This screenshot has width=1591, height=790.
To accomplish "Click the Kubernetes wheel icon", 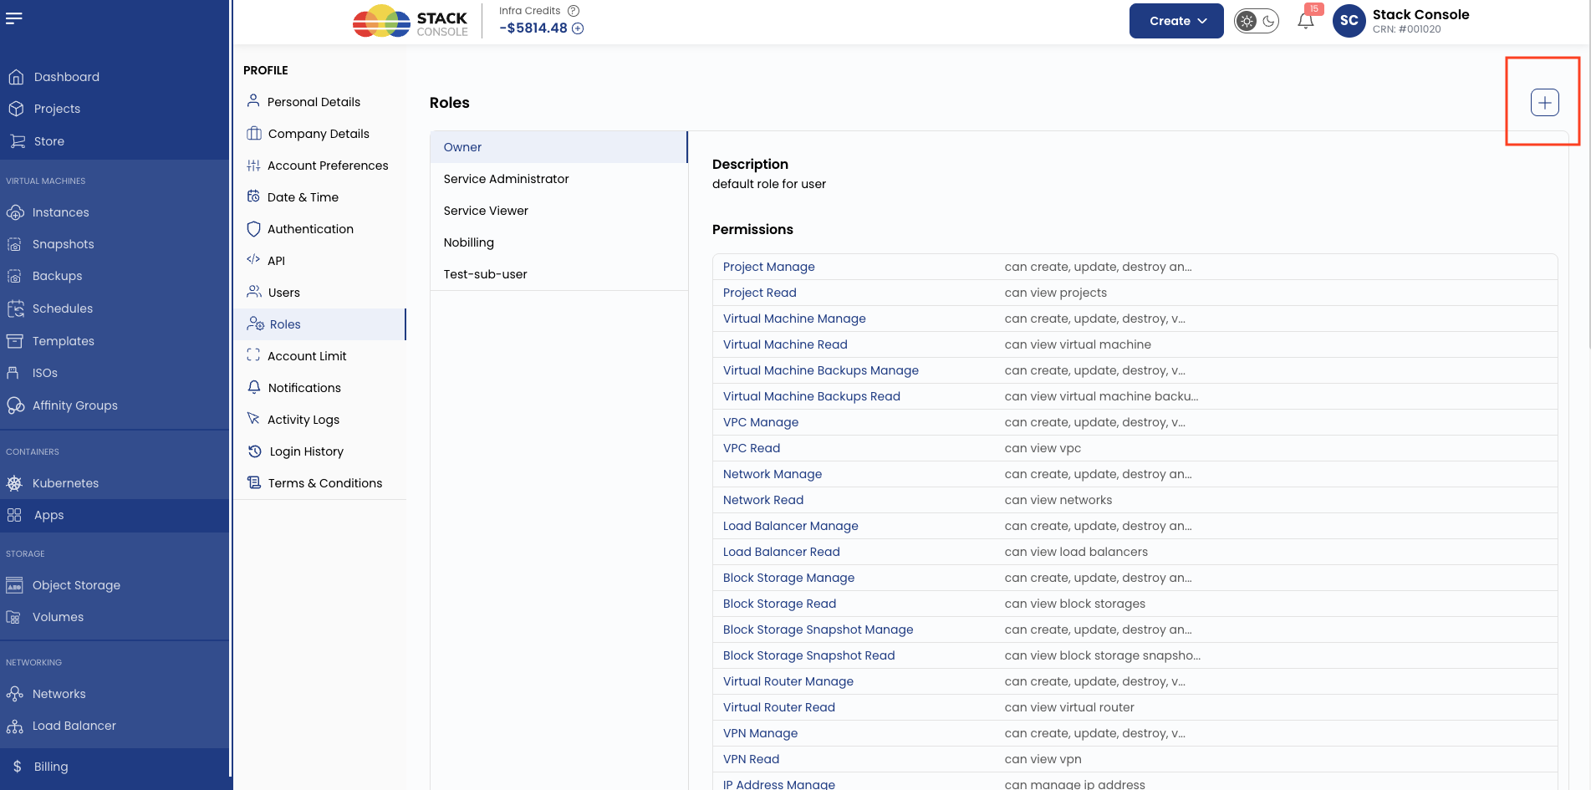I will point(14,483).
